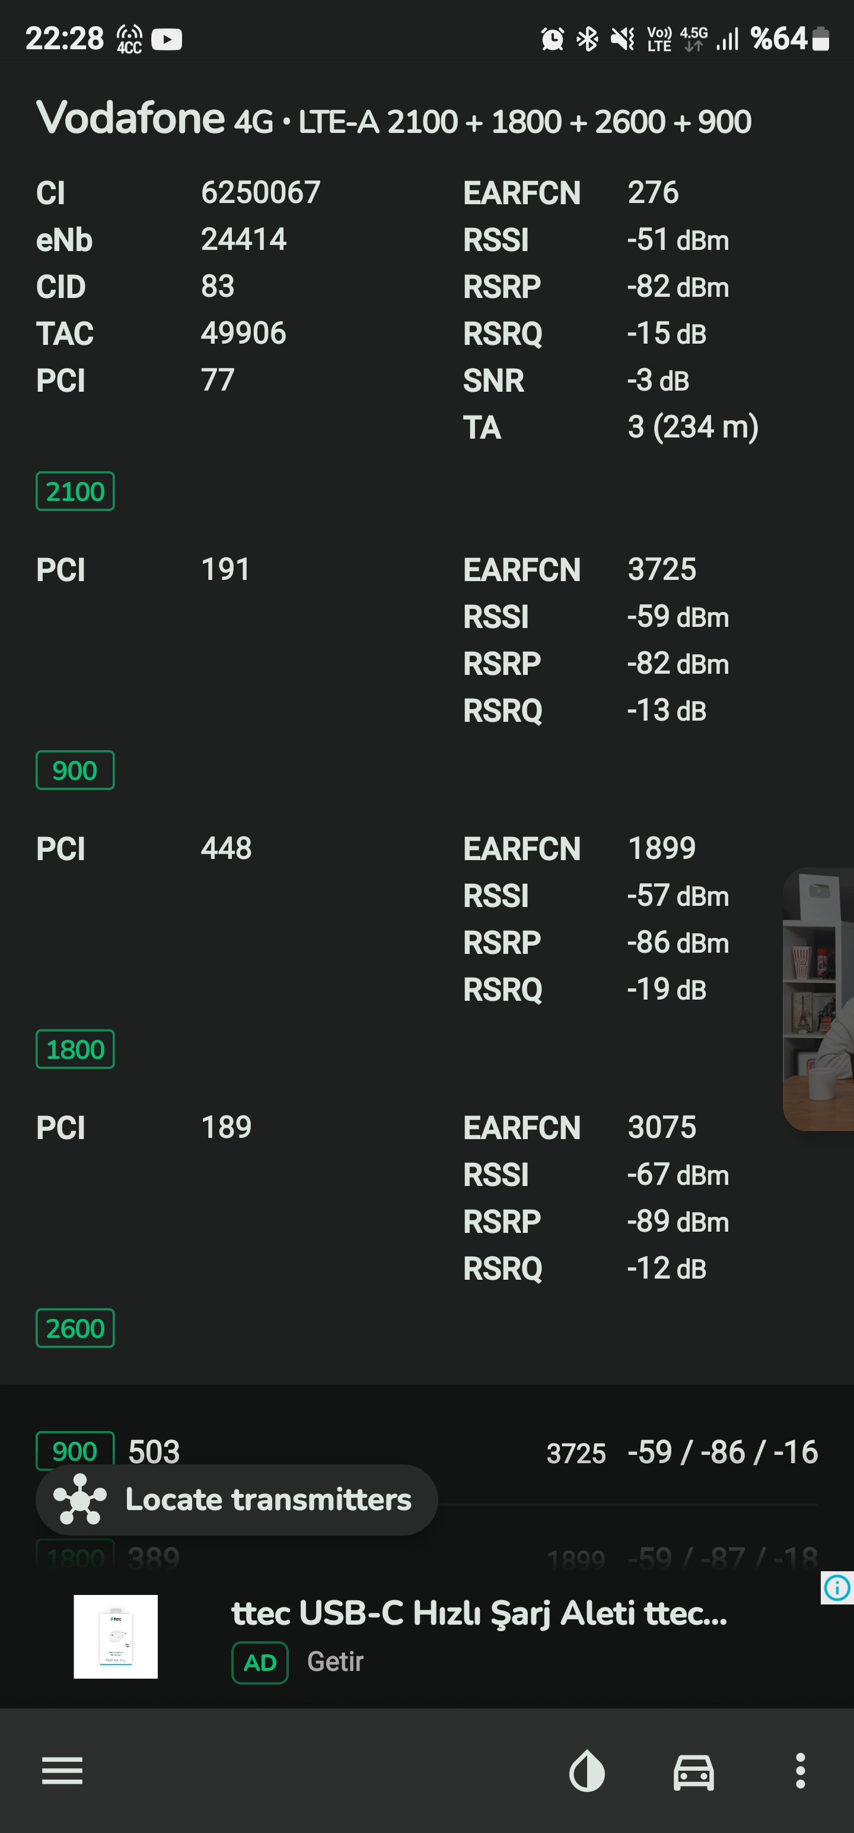Open the hamburger navigation menu
854x1833 pixels.
coord(63,1771)
